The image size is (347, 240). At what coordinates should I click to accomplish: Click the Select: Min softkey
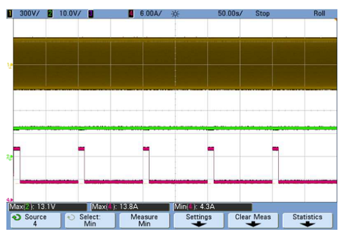click(90, 220)
